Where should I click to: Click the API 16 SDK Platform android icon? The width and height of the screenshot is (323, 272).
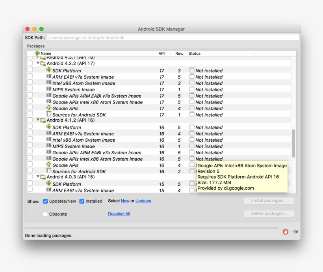tap(48, 127)
